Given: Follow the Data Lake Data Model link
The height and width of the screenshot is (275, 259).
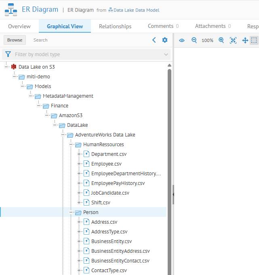Looking at the screenshot, I should point(136,10).
